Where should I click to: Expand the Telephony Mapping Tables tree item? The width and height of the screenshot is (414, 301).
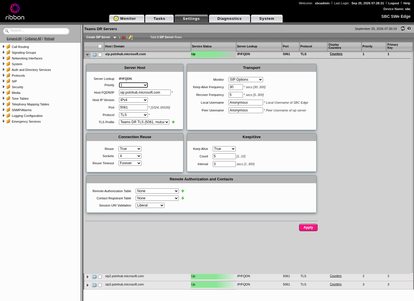(3, 104)
